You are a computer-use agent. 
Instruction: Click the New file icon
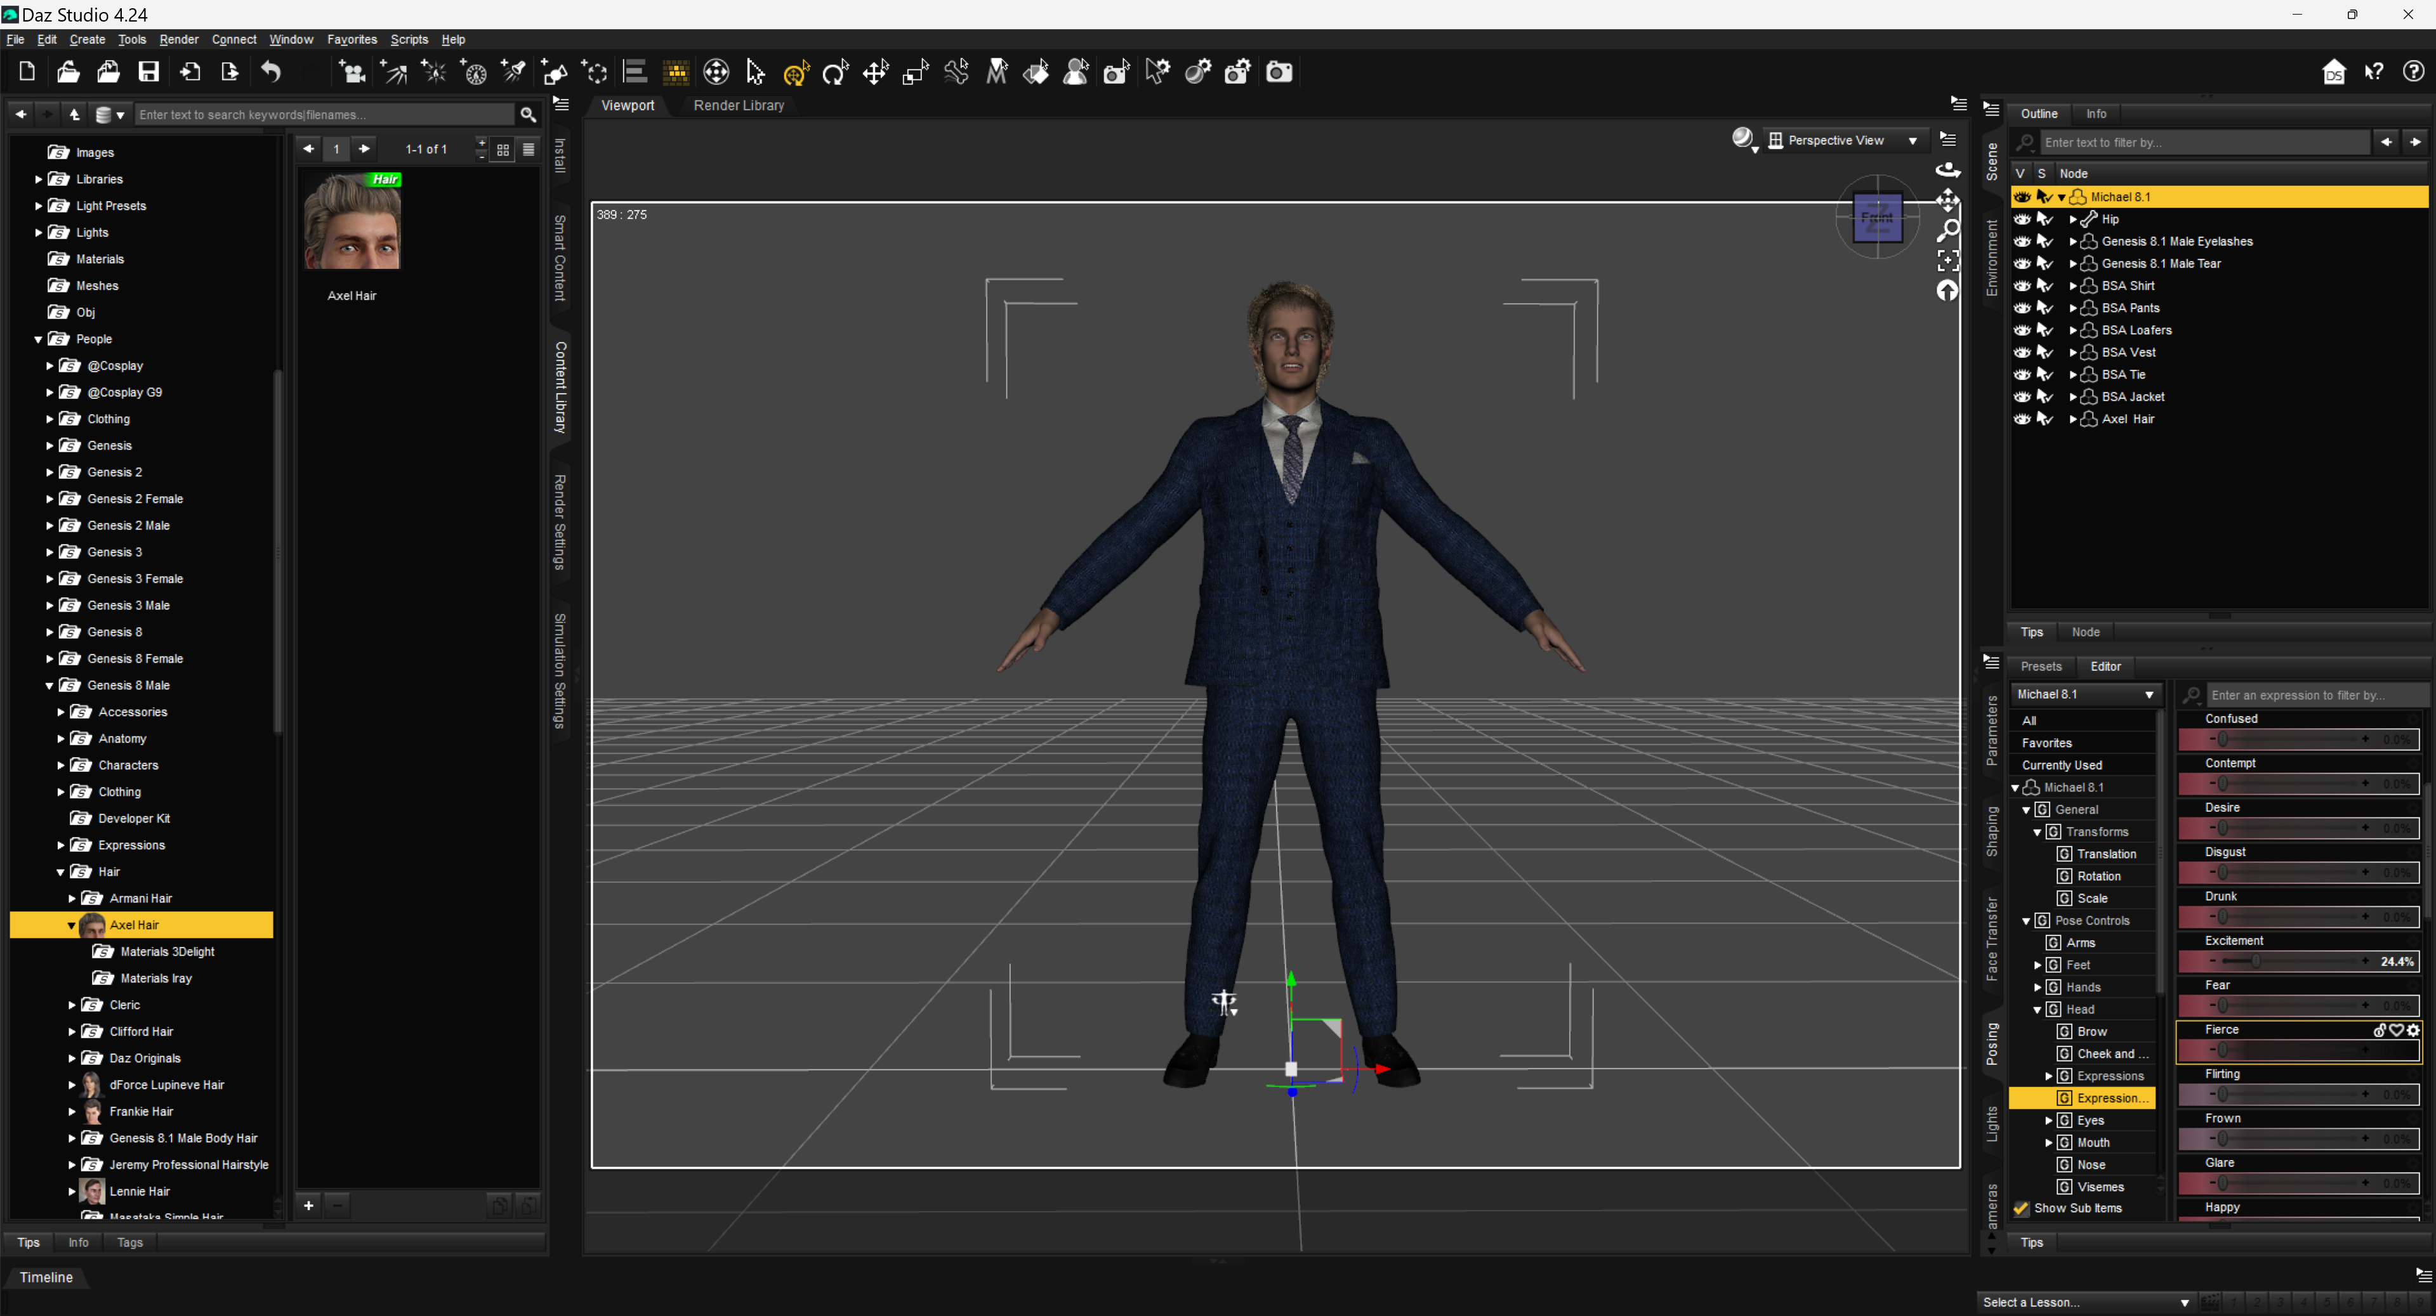(27, 72)
